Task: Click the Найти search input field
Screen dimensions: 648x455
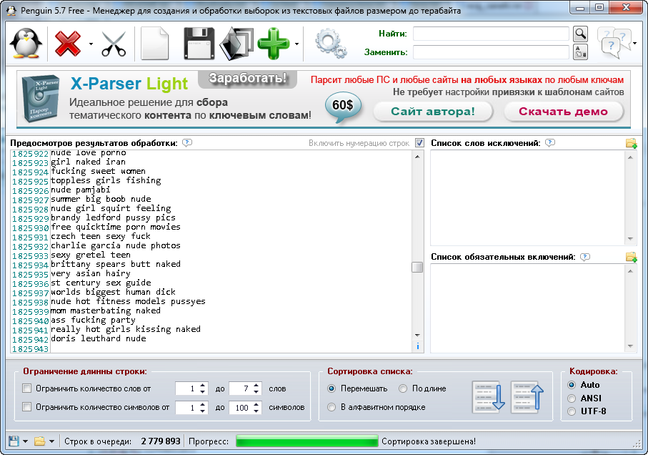Action: tap(491, 34)
